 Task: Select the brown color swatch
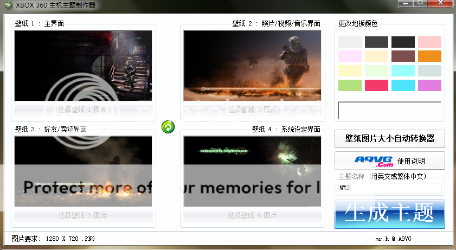(x=403, y=56)
